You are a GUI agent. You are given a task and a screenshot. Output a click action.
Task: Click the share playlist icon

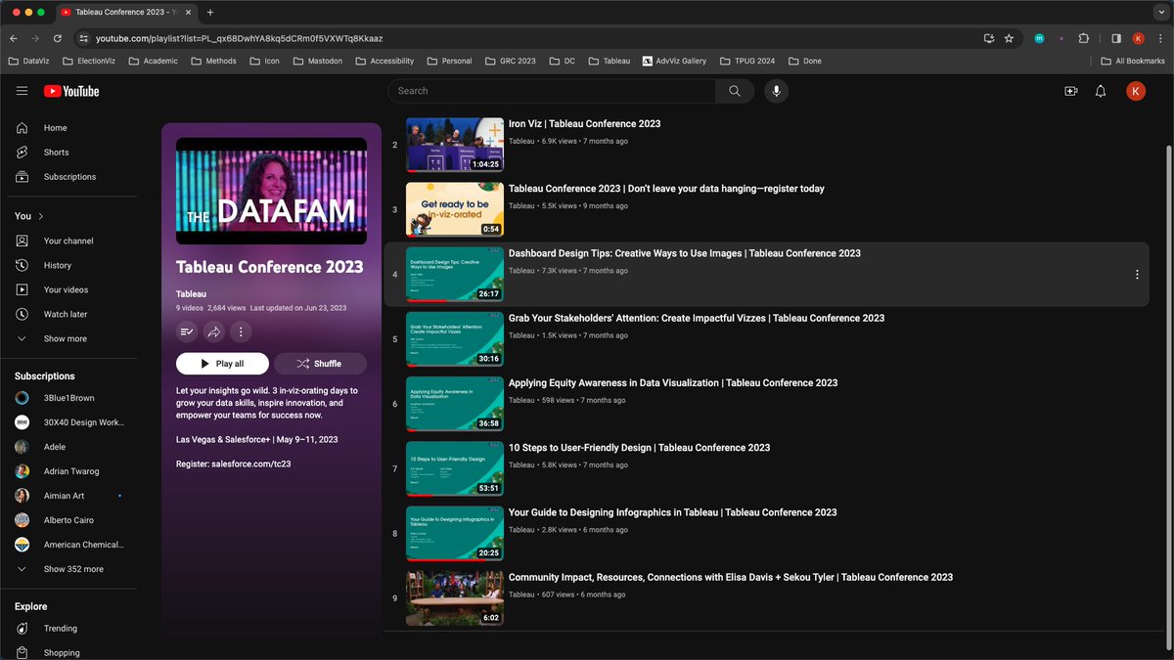point(213,331)
